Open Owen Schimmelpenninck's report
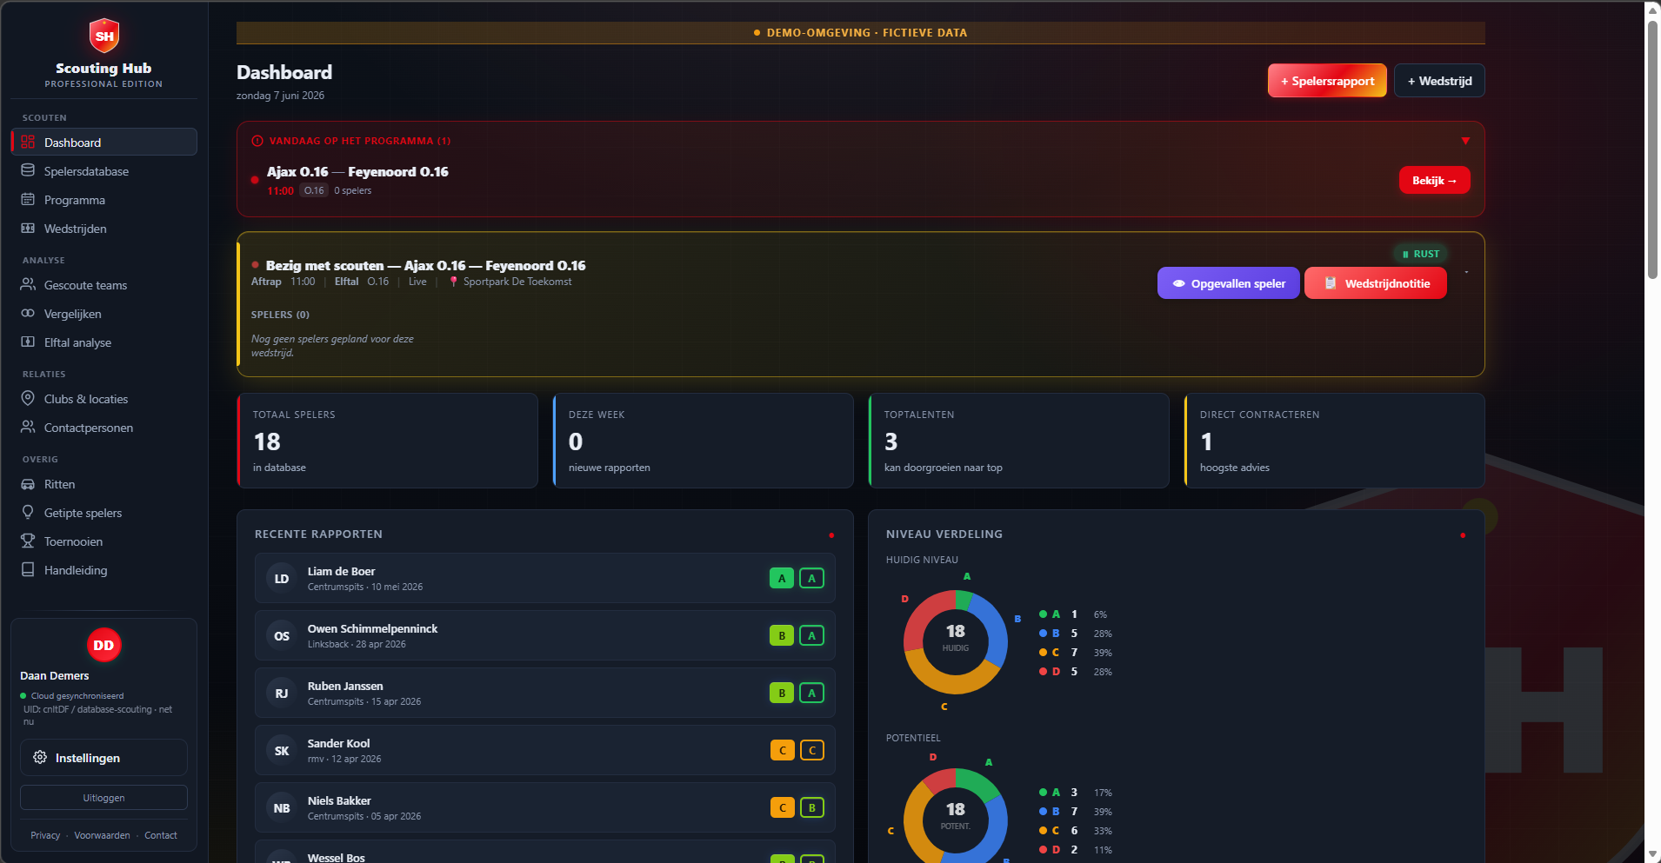Image resolution: width=1661 pixels, height=863 pixels. coord(544,636)
